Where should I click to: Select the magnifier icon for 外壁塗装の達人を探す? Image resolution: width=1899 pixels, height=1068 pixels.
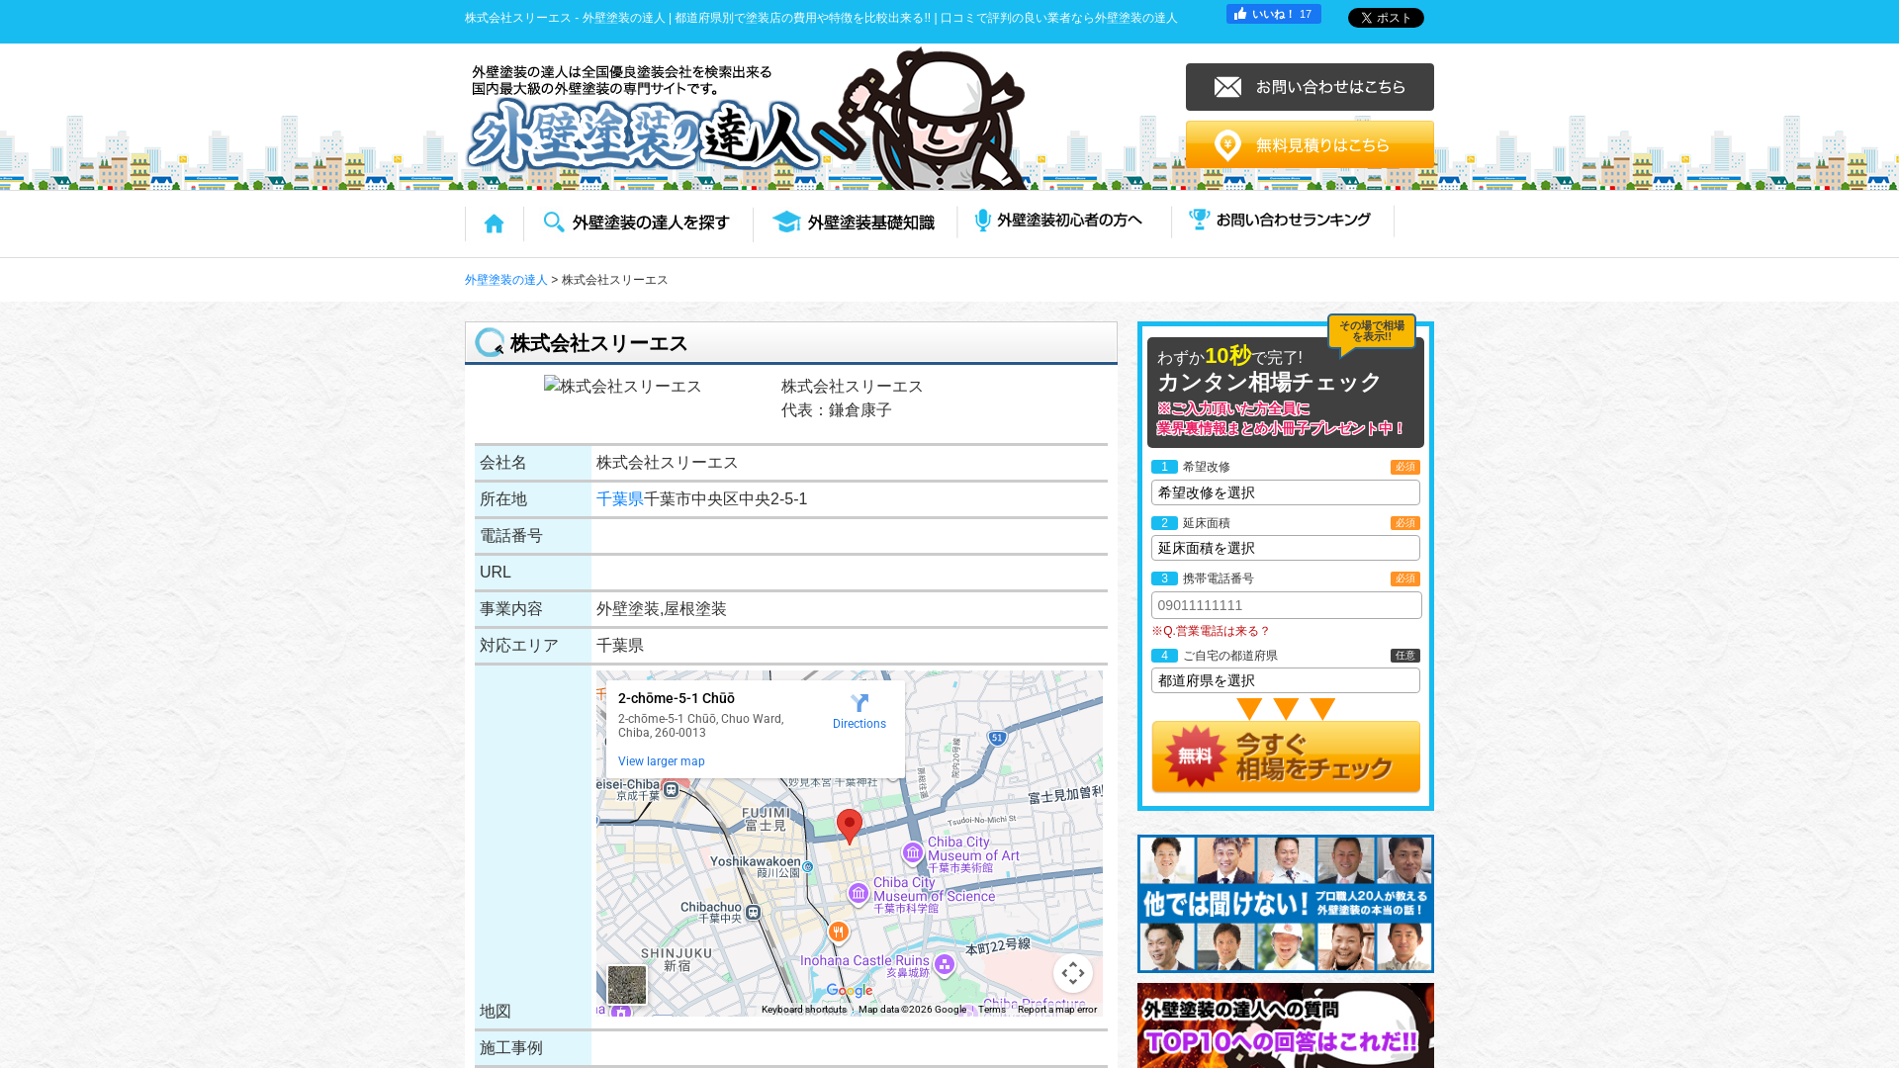[x=553, y=222]
